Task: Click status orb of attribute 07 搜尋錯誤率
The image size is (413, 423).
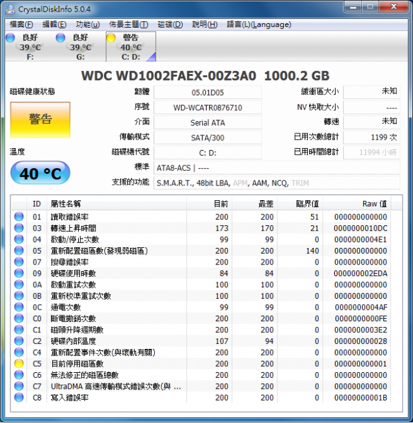Action: point(19,262)
